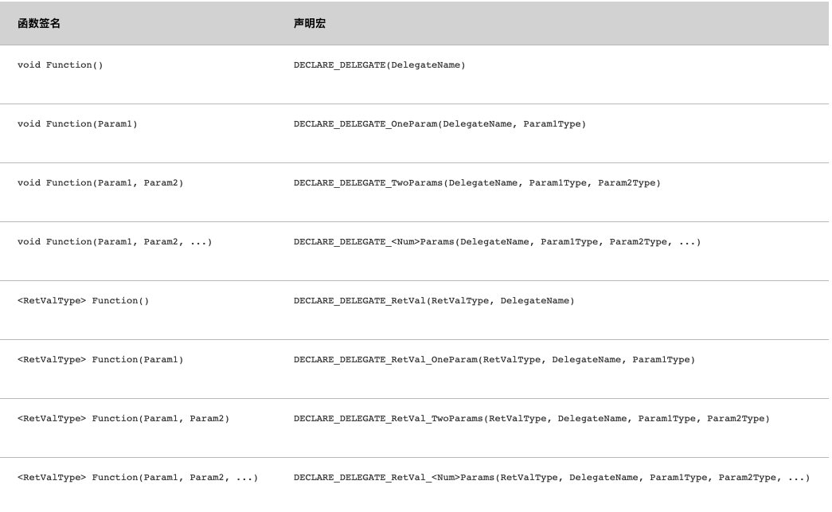832x512 pixels.
Task: Select <RetValType> Function() signature cell
Action: pyautogui.click(x=84, y=300)
